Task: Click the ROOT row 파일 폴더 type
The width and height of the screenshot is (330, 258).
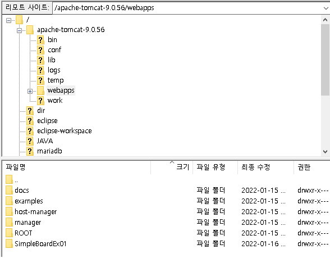Action: click(211, 233)
